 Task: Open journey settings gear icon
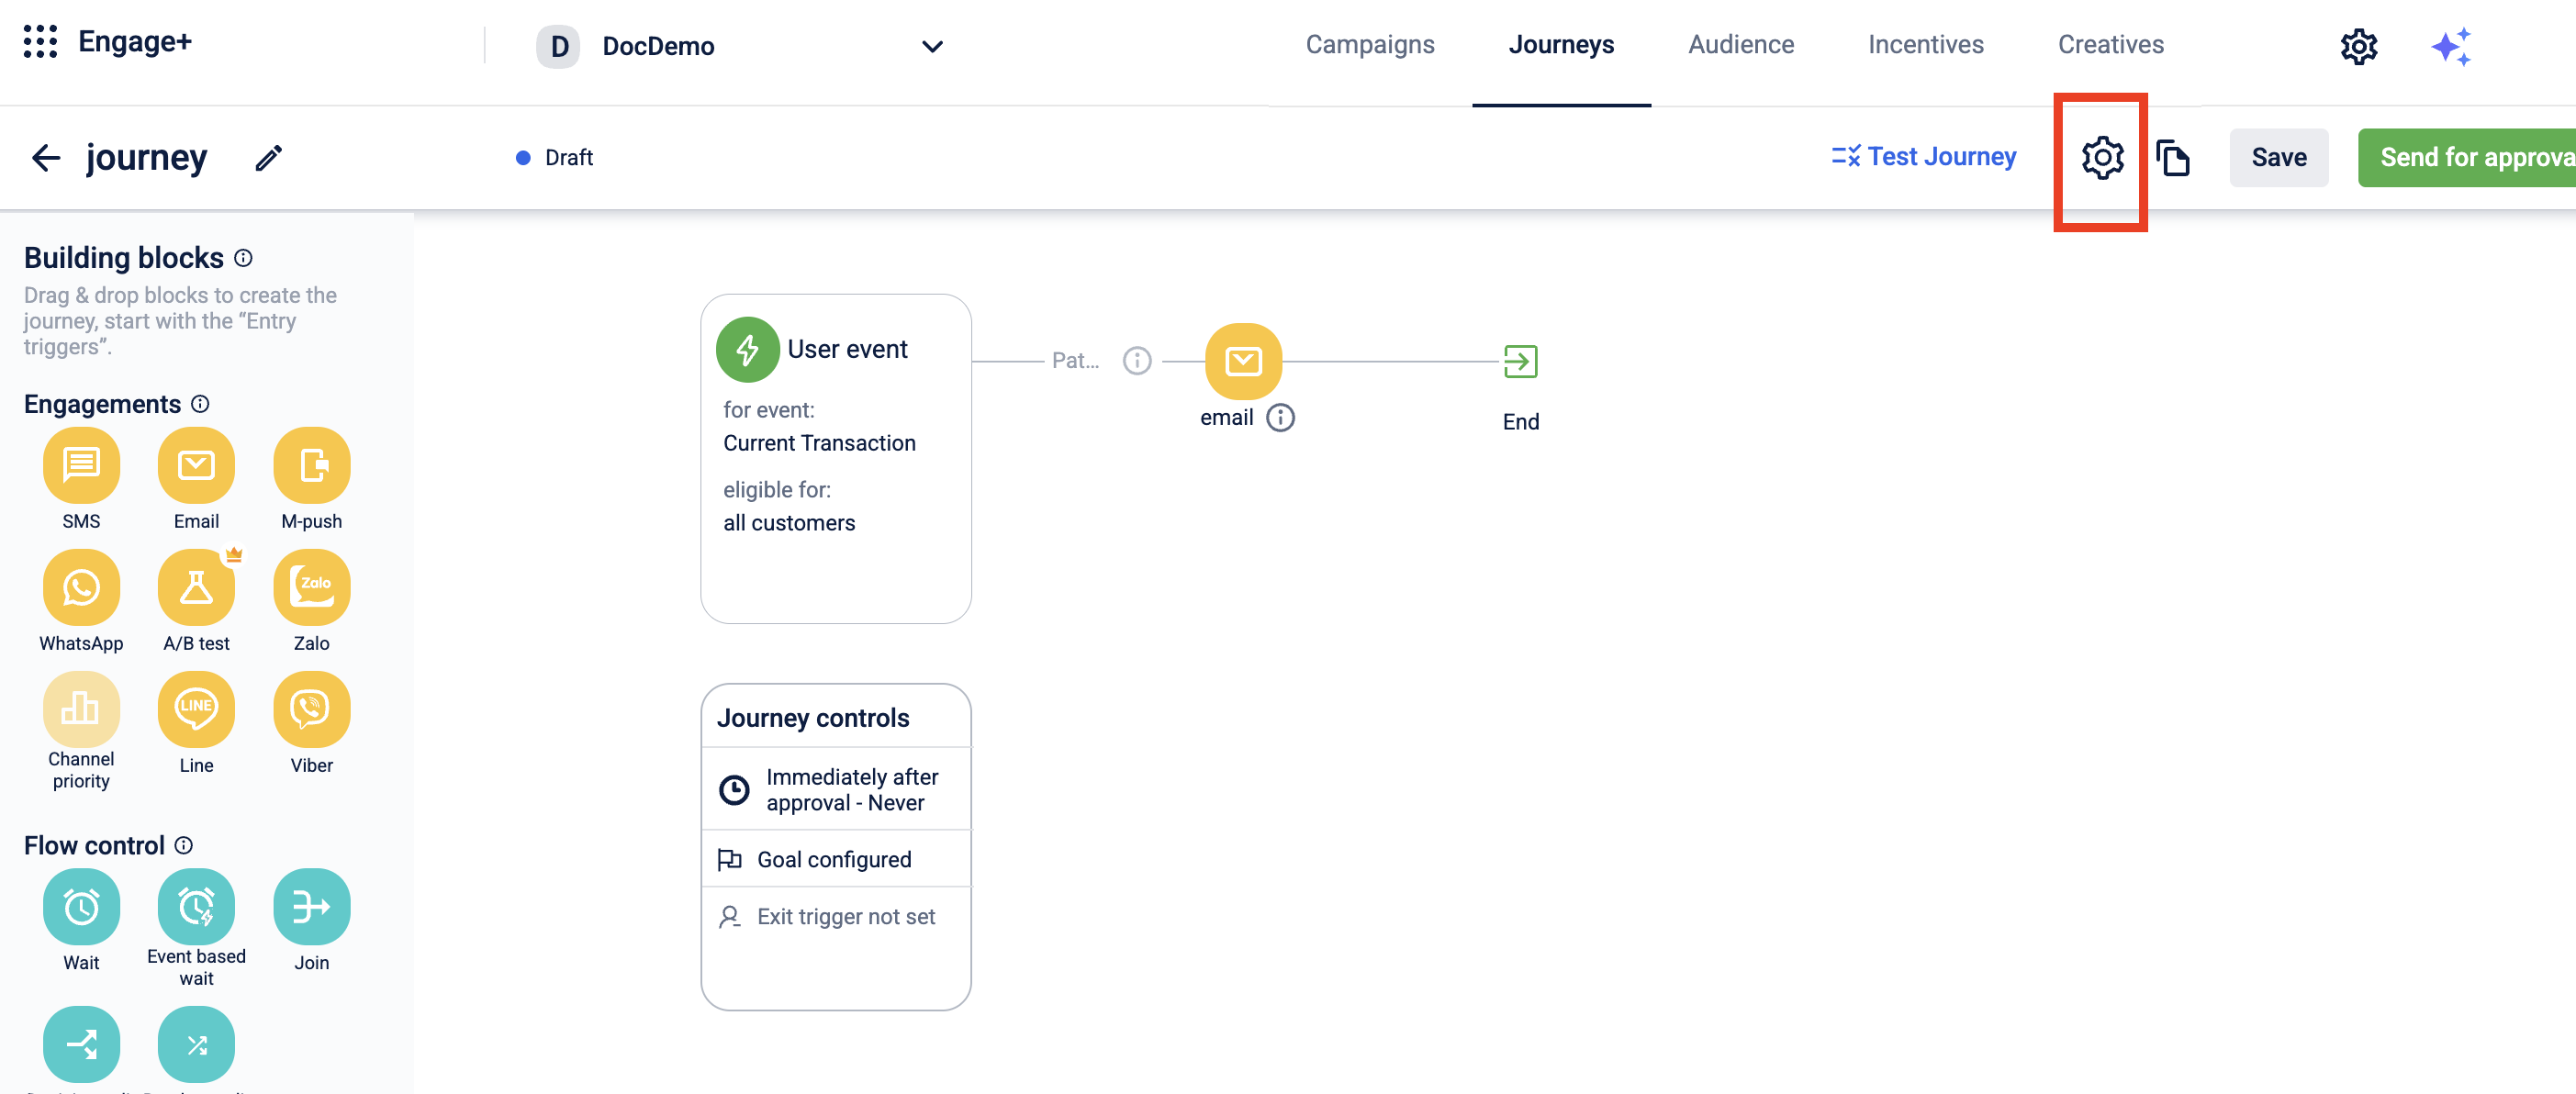2102,158
